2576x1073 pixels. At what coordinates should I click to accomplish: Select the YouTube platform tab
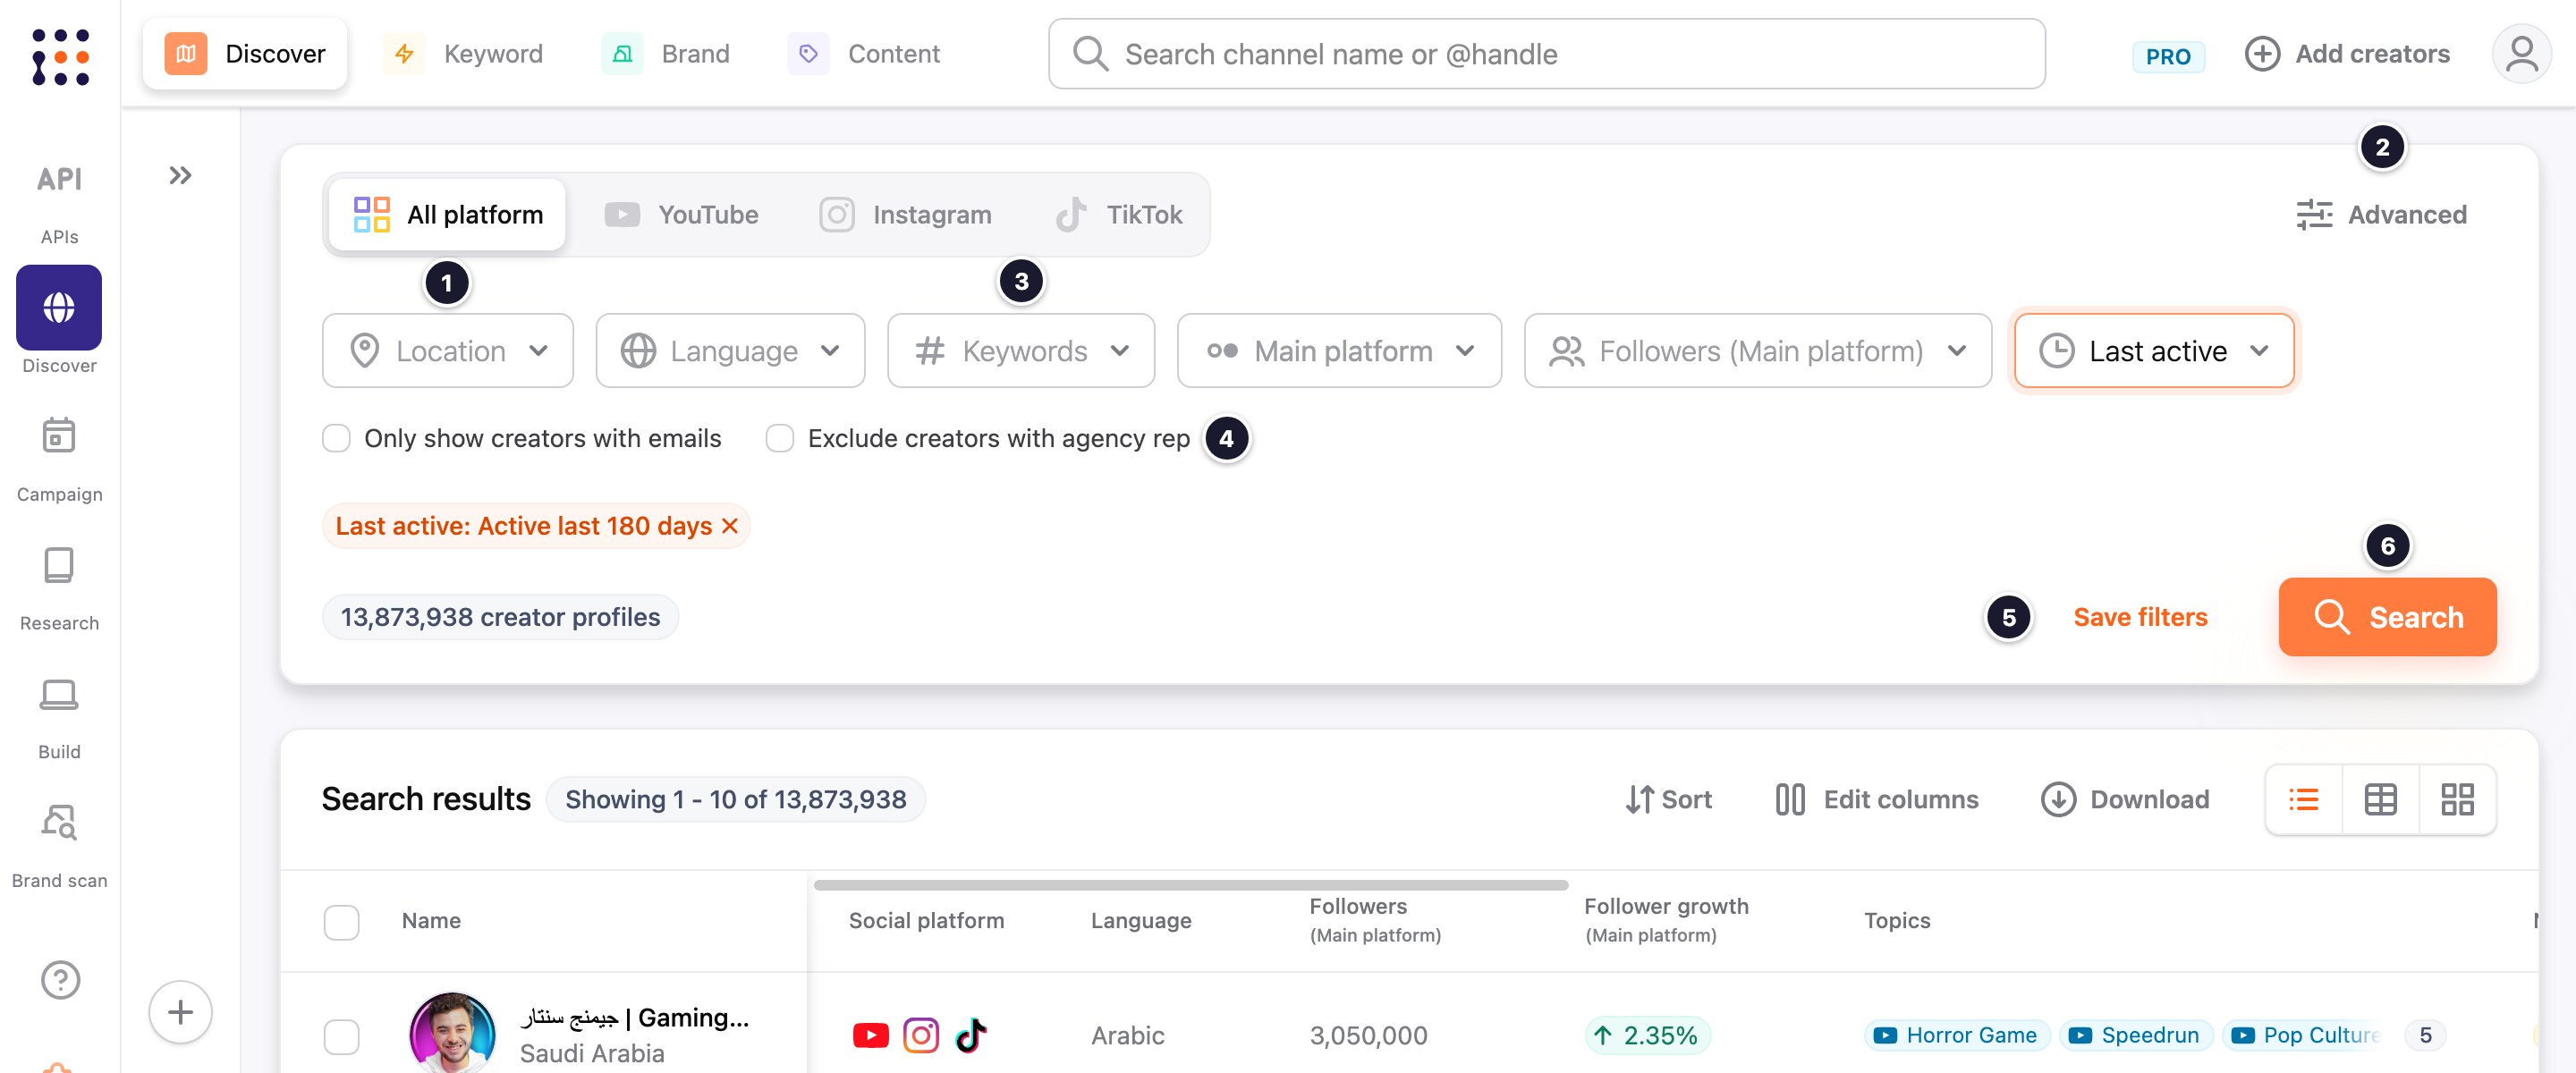pyautogui.click(x=682, y=214)
